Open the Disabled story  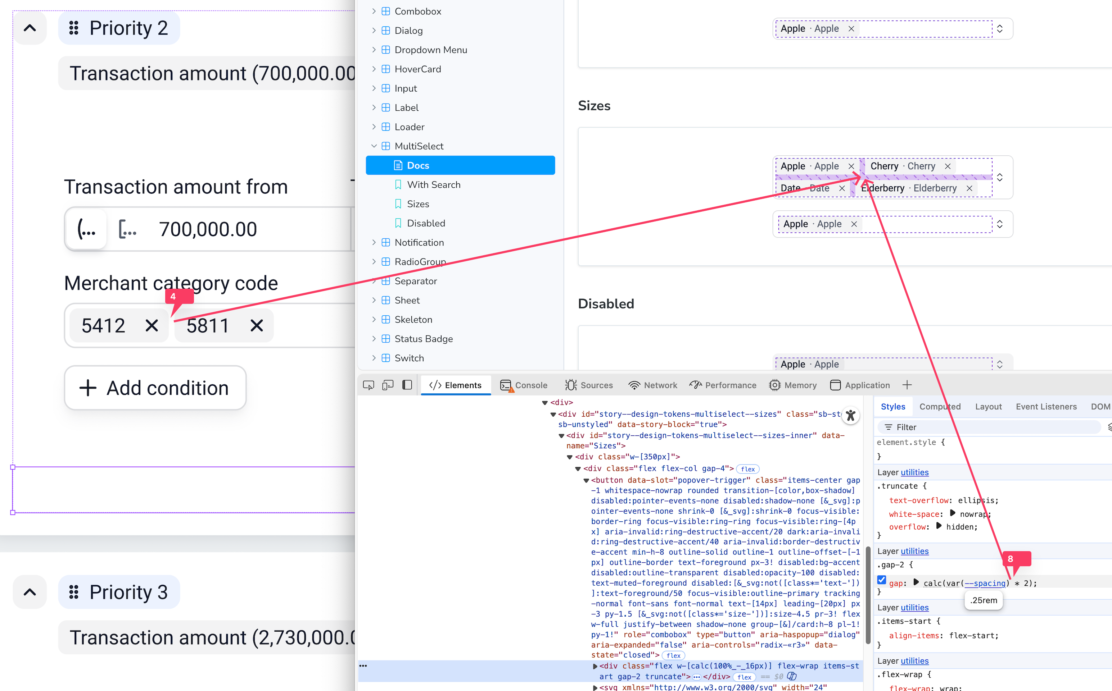[x=426, y=223]
